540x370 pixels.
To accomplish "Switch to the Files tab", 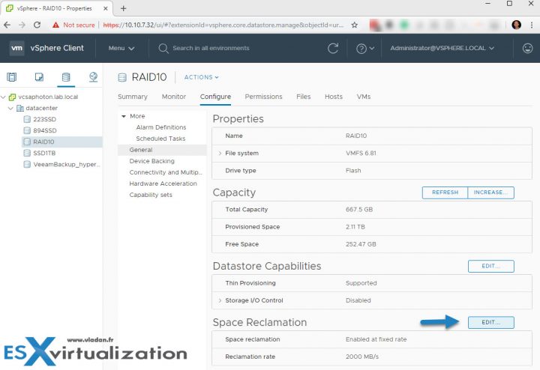I will click(304, 97).
